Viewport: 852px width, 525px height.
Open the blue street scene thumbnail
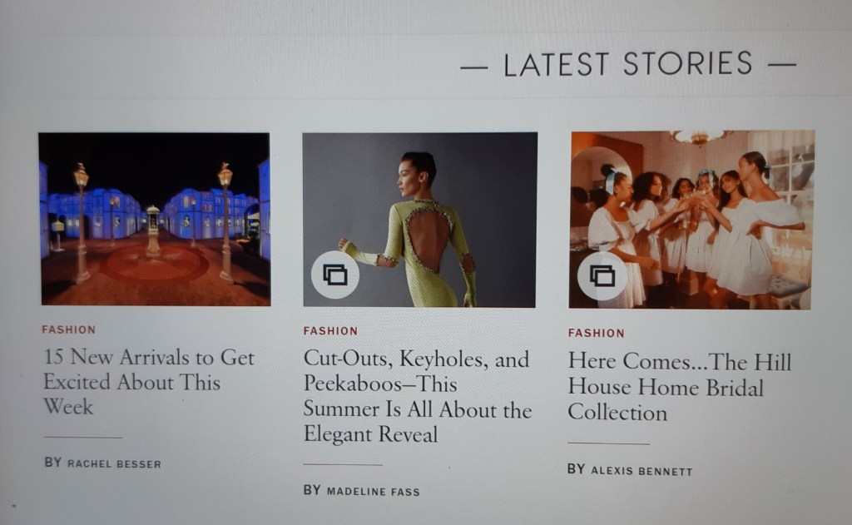point(155,219)
